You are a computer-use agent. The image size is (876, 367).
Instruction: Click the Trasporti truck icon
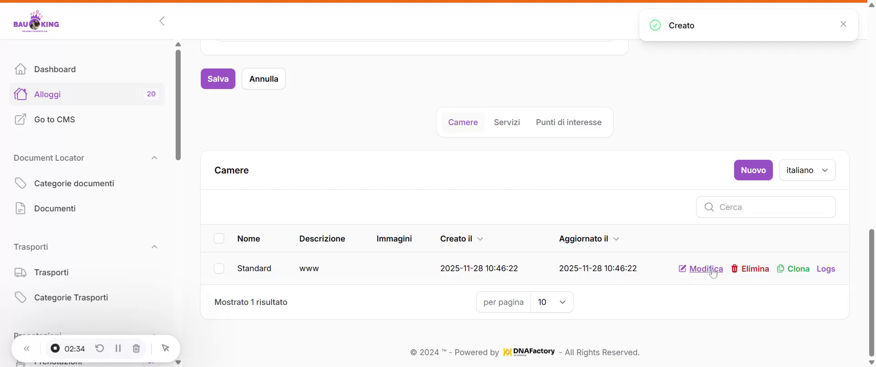(20, 272)
